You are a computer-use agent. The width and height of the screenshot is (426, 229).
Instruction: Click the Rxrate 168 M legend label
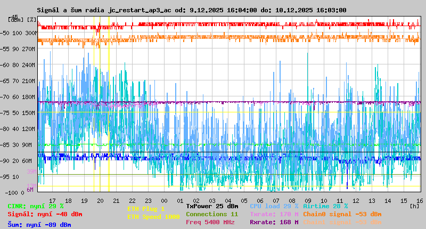[274, 222]
